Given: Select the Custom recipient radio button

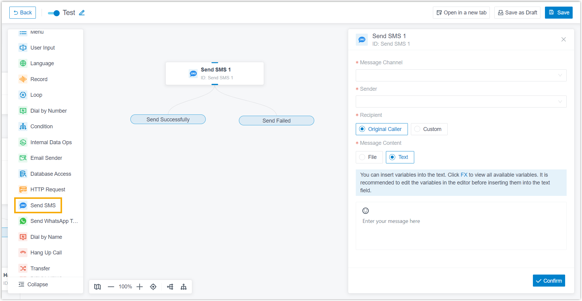Looking at the screenshot, I should point(429,129).
